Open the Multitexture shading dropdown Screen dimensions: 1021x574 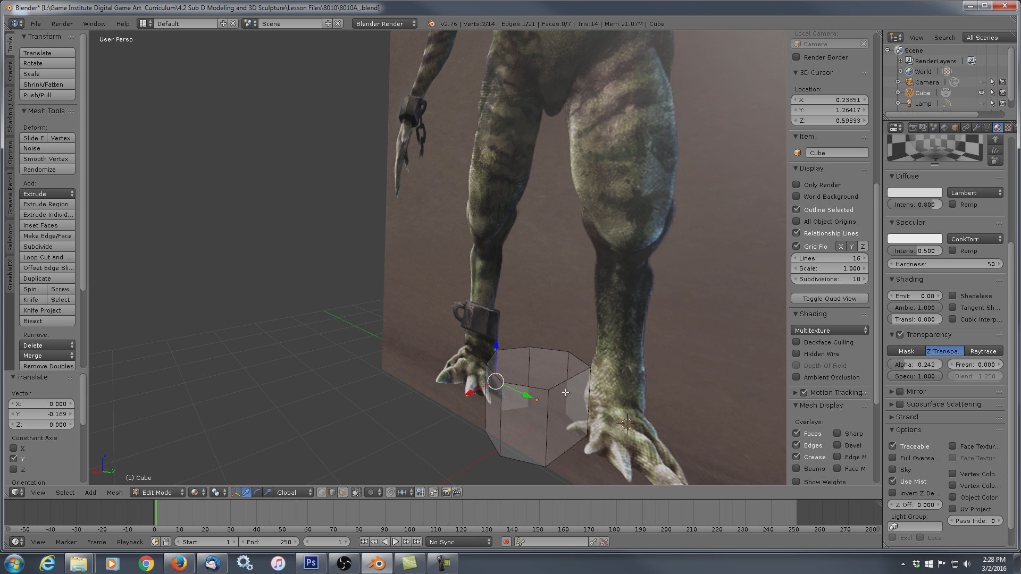coord(830,330)
